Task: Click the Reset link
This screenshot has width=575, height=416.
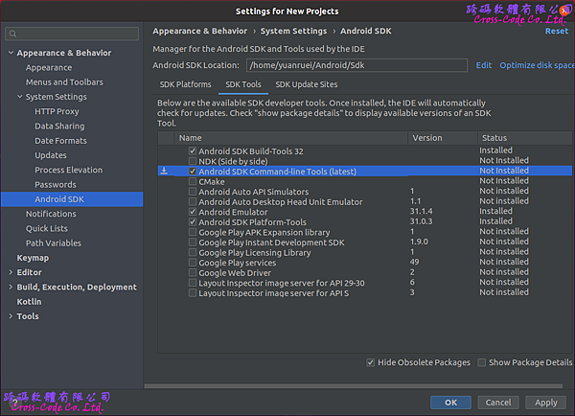Action: (556, 31)
